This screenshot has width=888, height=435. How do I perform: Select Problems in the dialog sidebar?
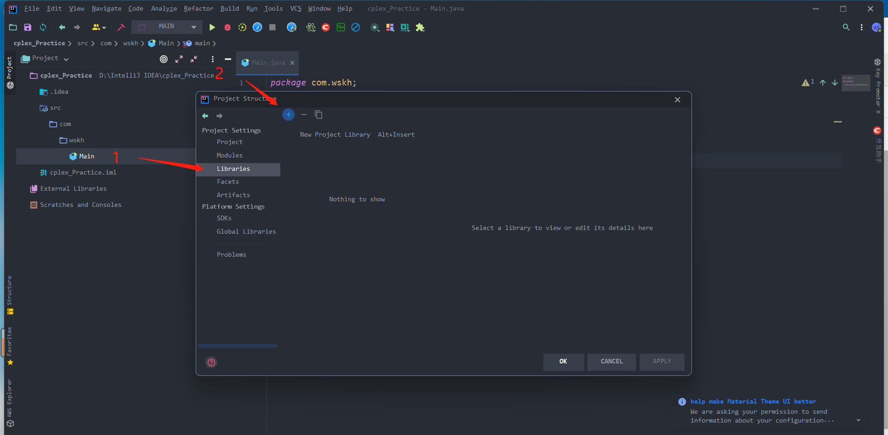pyautogui.click(x=232, y=255)
